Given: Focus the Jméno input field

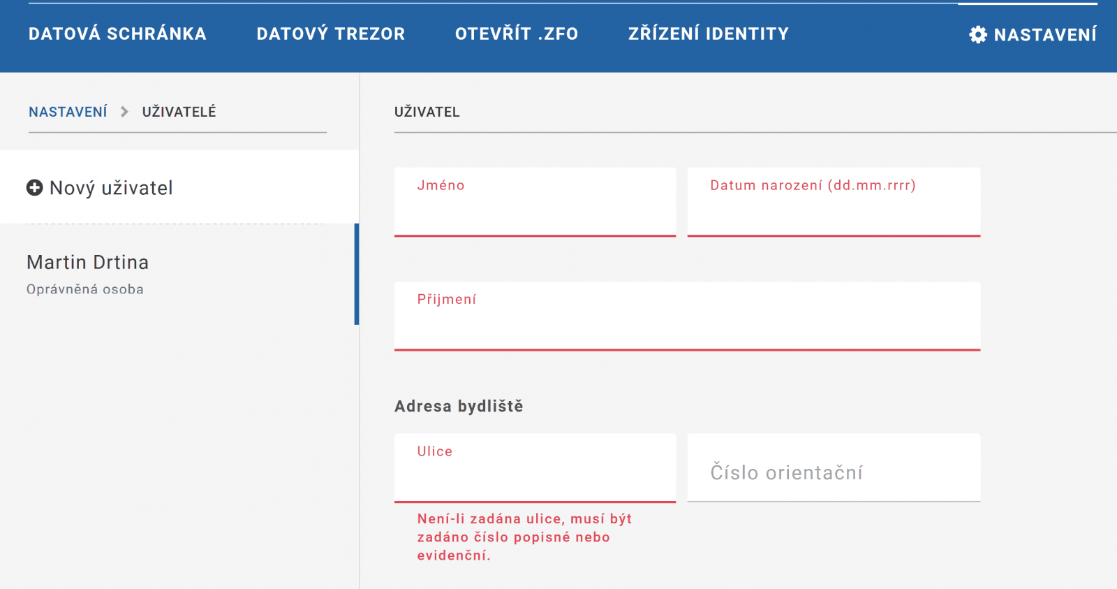Looking at the screenshot, I should (x=535, y=210).
